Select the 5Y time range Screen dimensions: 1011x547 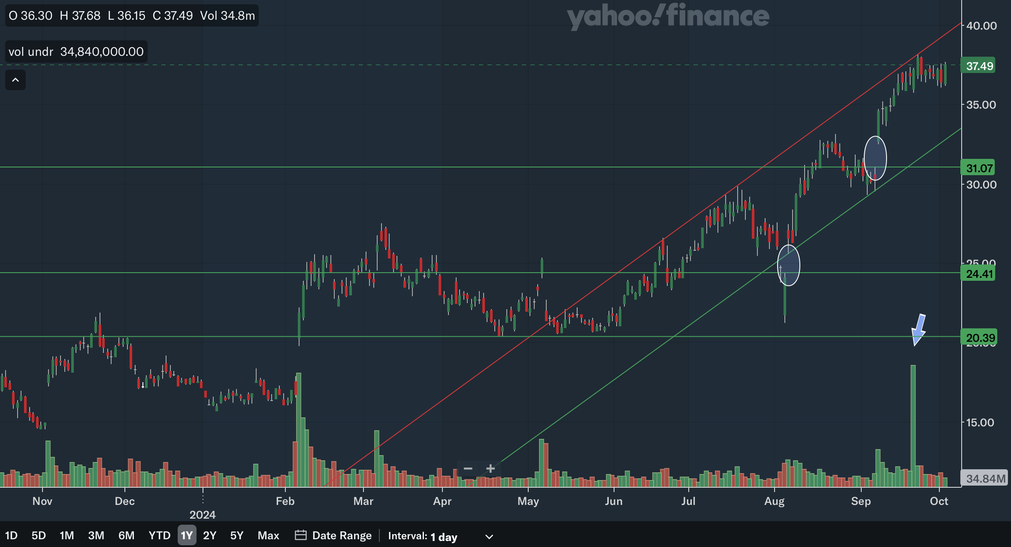[237, 535]
